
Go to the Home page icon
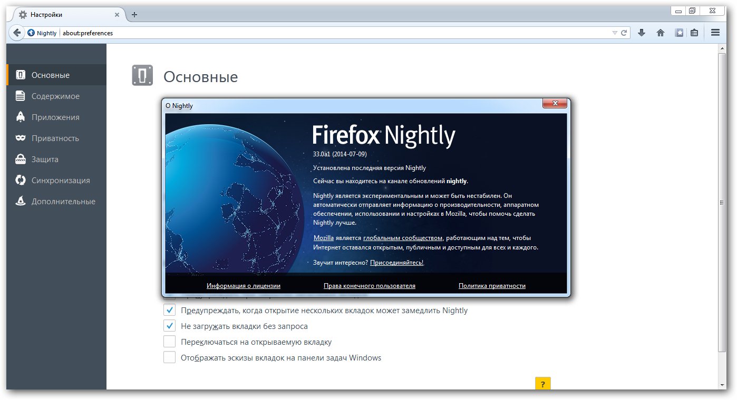coord(661,33)
